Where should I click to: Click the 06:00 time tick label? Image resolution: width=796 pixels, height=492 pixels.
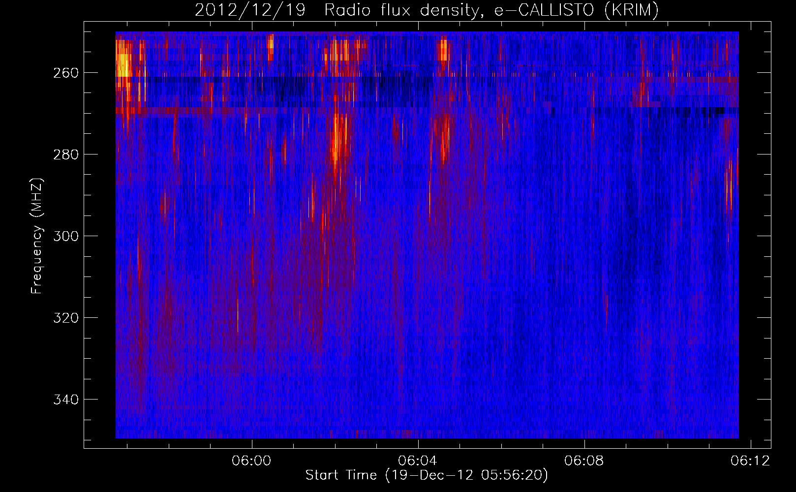click(252, 461)
